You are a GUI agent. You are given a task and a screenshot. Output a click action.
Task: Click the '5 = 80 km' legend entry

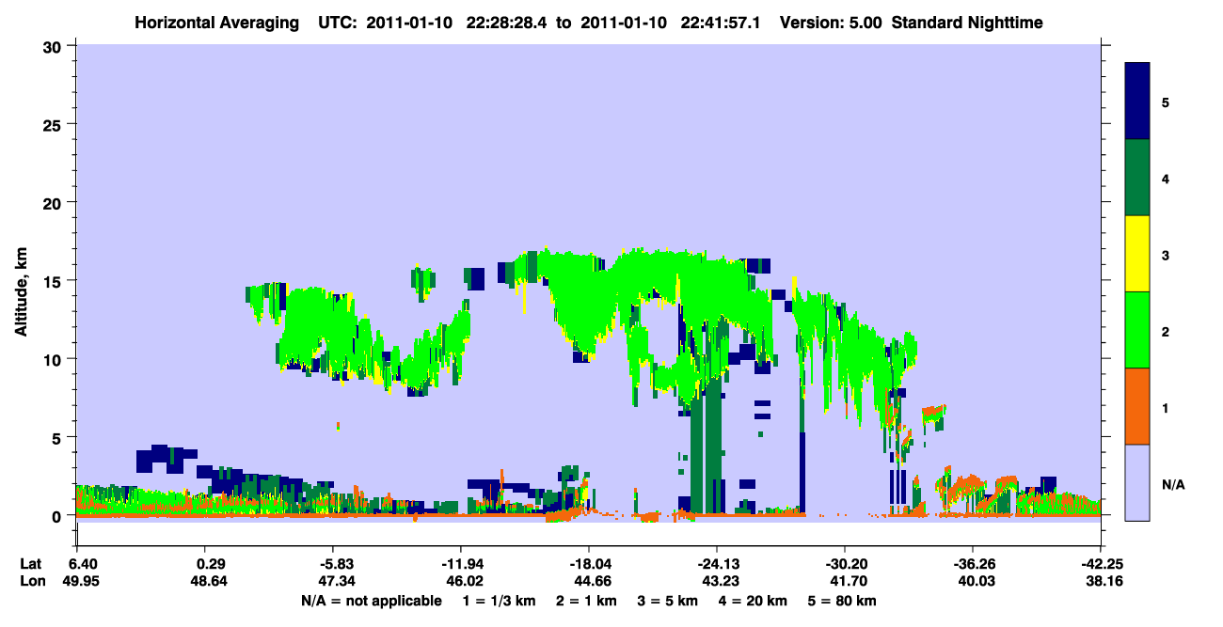click(843, 601)
